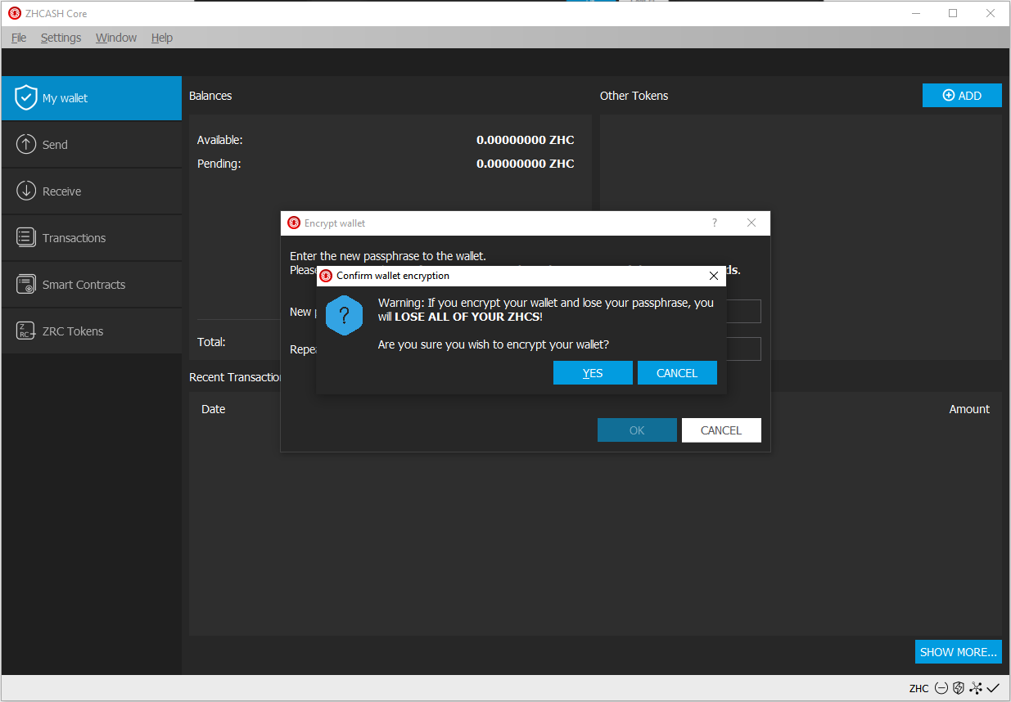Open the Smart Contracts tab
This screenshot has width=1011, height=702.
[x=92, y=285]
